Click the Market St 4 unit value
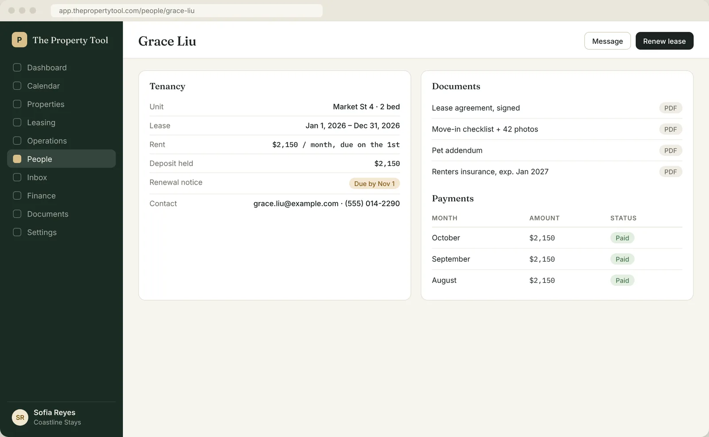 pyautogui.click(x=366, y=107)
